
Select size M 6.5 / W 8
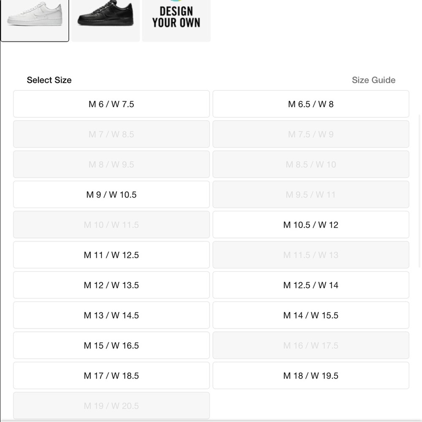click(311, 104)
